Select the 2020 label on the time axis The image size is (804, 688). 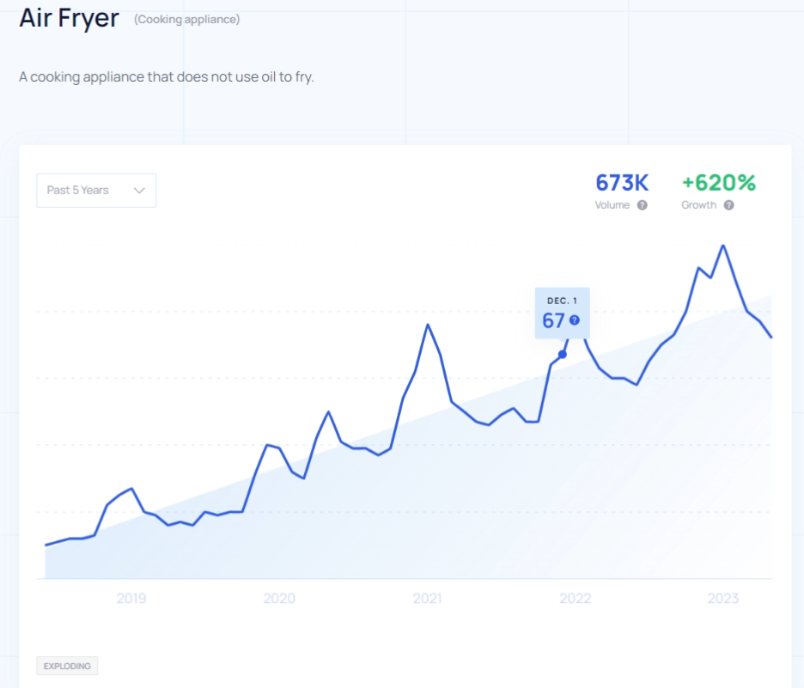(x=279, y=599)
